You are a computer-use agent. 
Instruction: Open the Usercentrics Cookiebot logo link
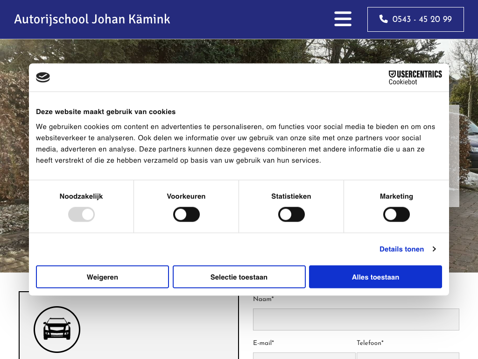pyautogui.click(x=415, y=78)
